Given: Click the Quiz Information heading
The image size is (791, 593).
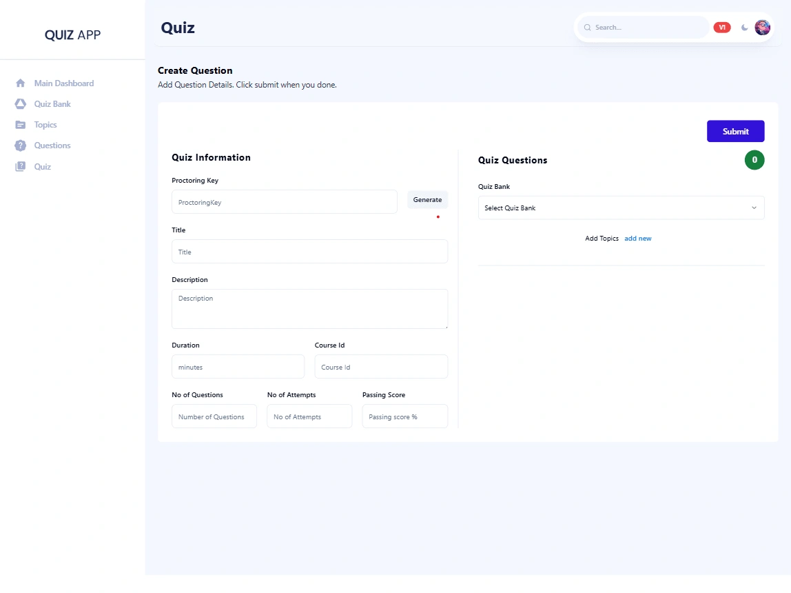Looking at the screenshot, I should tap(211, 157).
